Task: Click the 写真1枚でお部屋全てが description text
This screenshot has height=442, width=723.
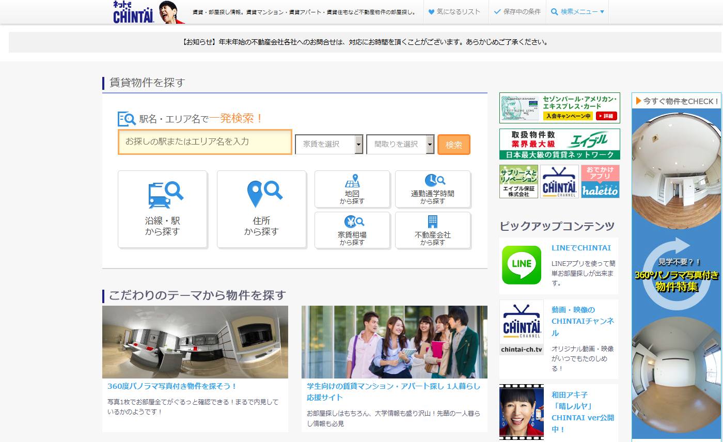Action: (x=193, y=407)
